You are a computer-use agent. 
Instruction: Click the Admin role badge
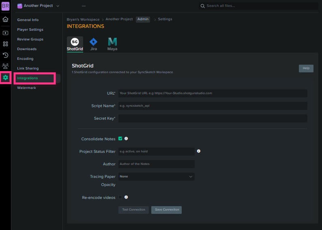pos(143,19)
